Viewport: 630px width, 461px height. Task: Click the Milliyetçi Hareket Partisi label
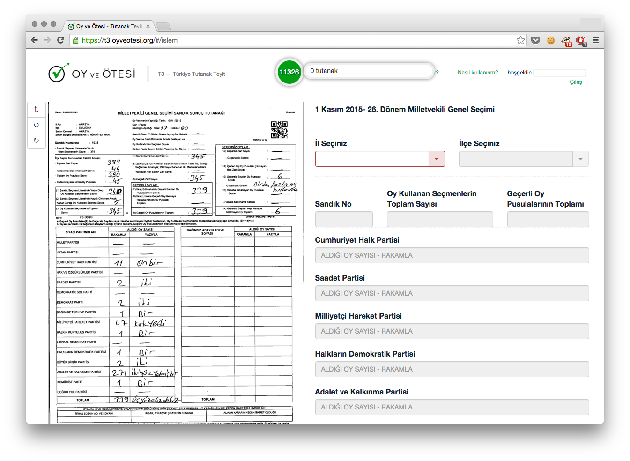pos(358,316)
